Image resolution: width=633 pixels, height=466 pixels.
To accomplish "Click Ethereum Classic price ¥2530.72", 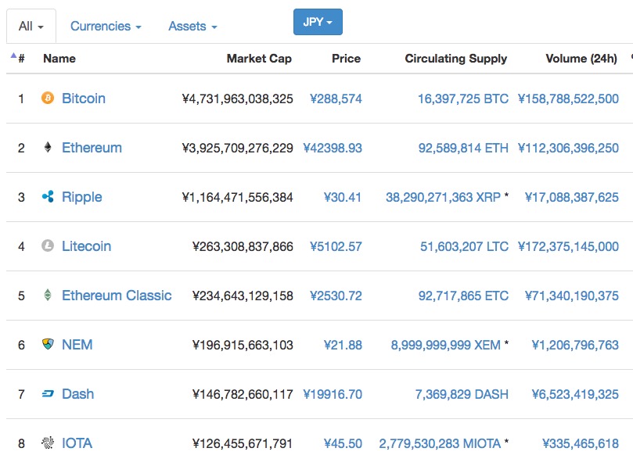I will tap(336, 296).
